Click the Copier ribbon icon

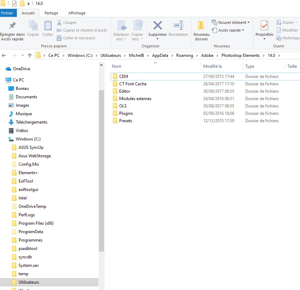[x=33, y=26]
